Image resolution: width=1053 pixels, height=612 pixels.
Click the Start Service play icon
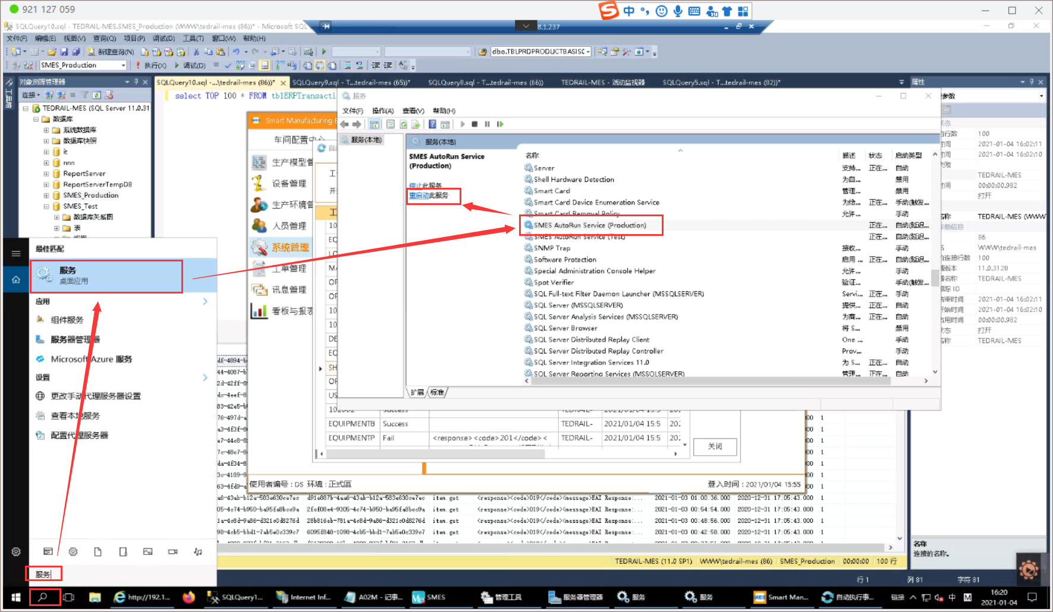pyautogui.click(x=462, y=124)
